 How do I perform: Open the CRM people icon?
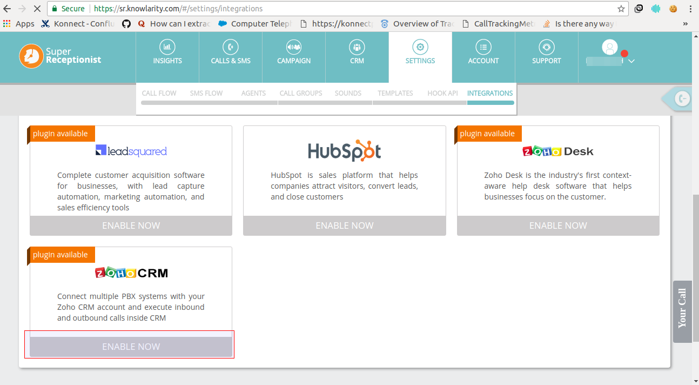(x=357, y=47)
